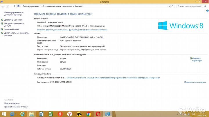Click "Получить доступ к дополнительным функциям" link
The height and width of the screenshot is (117, 209).
coord(72,30)
